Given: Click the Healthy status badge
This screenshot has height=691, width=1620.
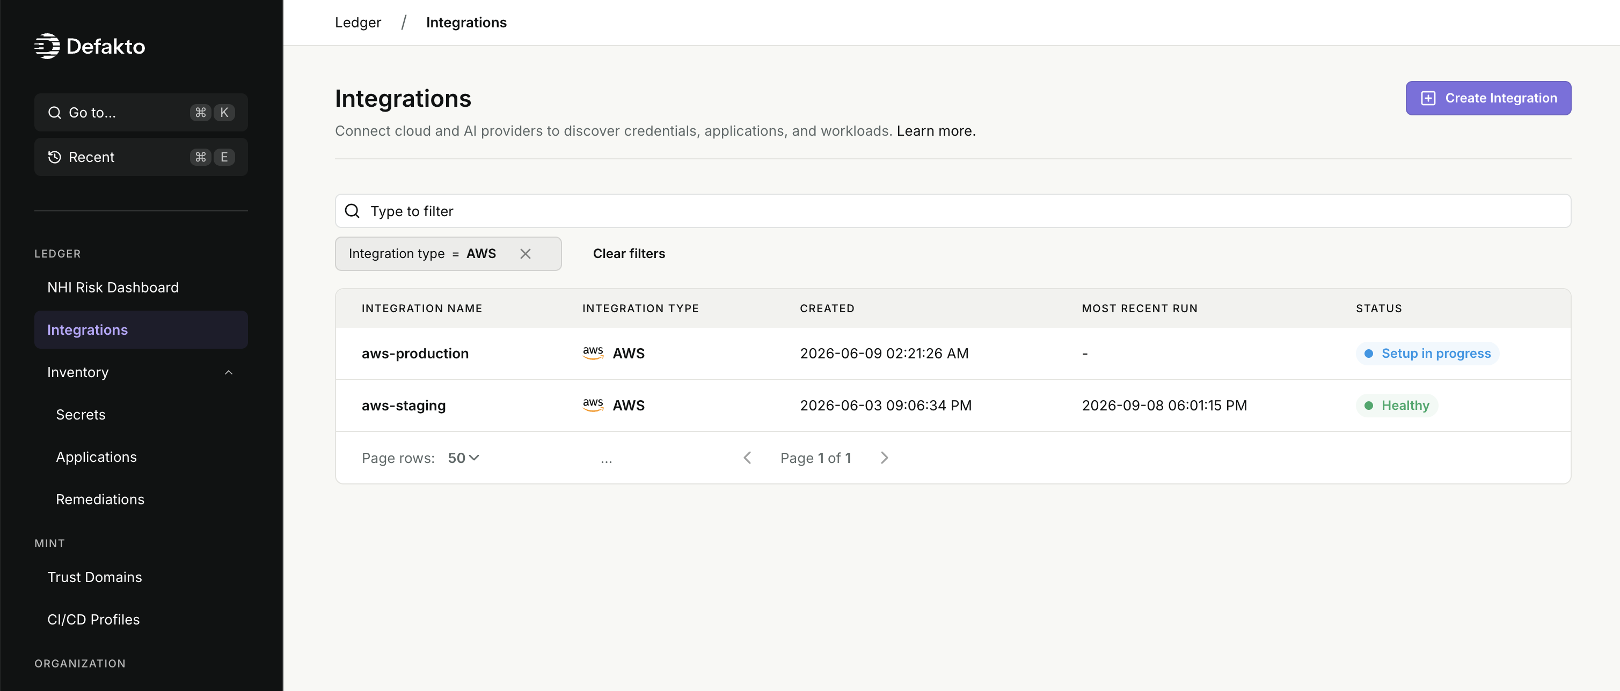Looking at the screenshot, I should (x=1397, y=406).
